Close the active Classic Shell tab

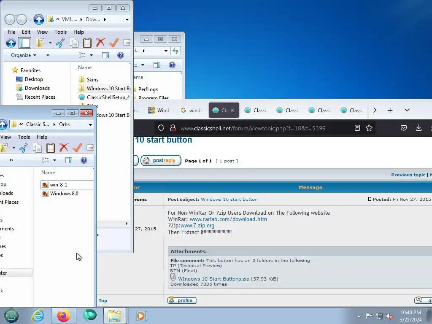click(x=232, y=110)
